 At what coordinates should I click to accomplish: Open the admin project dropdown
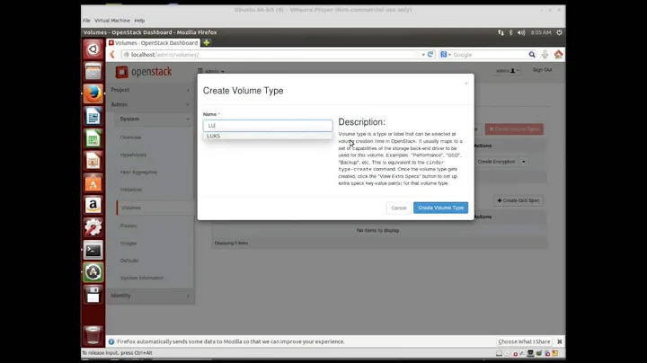[x=211, y=71]
